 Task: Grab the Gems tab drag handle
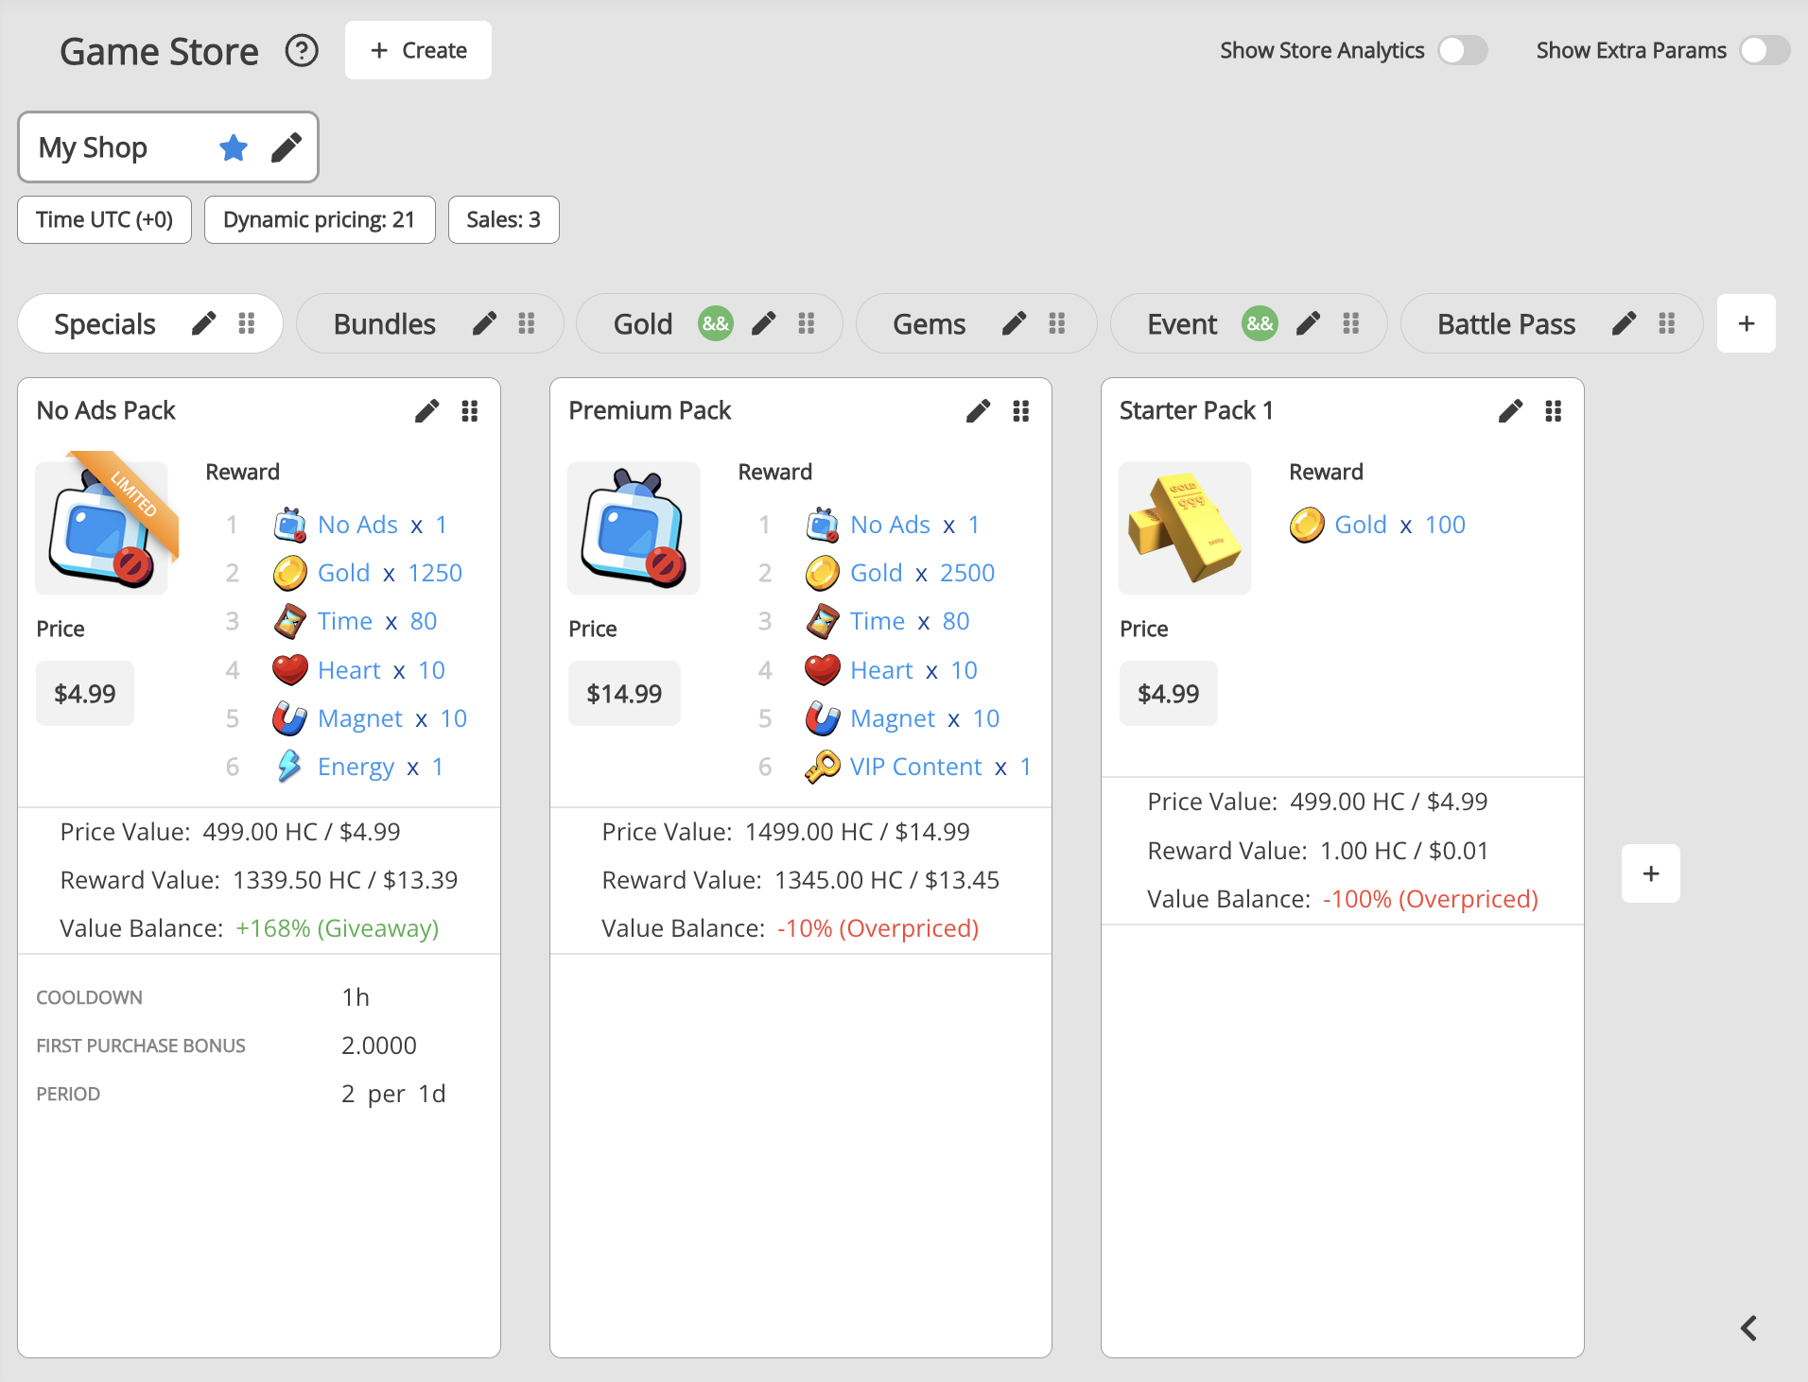[1056, 324]
